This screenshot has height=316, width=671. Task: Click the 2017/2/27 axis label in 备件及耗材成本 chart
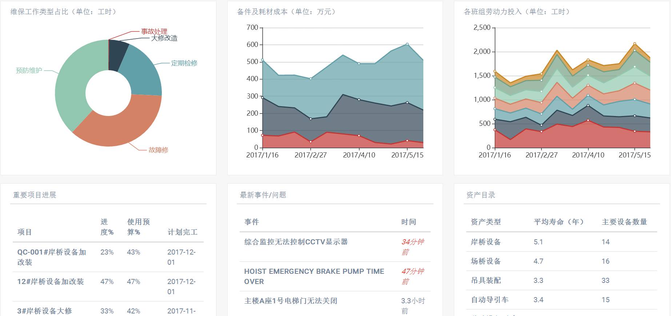pos(311,155)
